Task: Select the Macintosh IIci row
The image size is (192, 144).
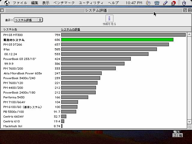Action: click(x=94, y=126)
